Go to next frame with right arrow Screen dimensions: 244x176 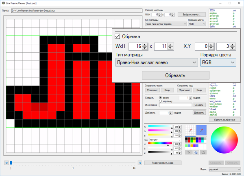coord(140,163)
